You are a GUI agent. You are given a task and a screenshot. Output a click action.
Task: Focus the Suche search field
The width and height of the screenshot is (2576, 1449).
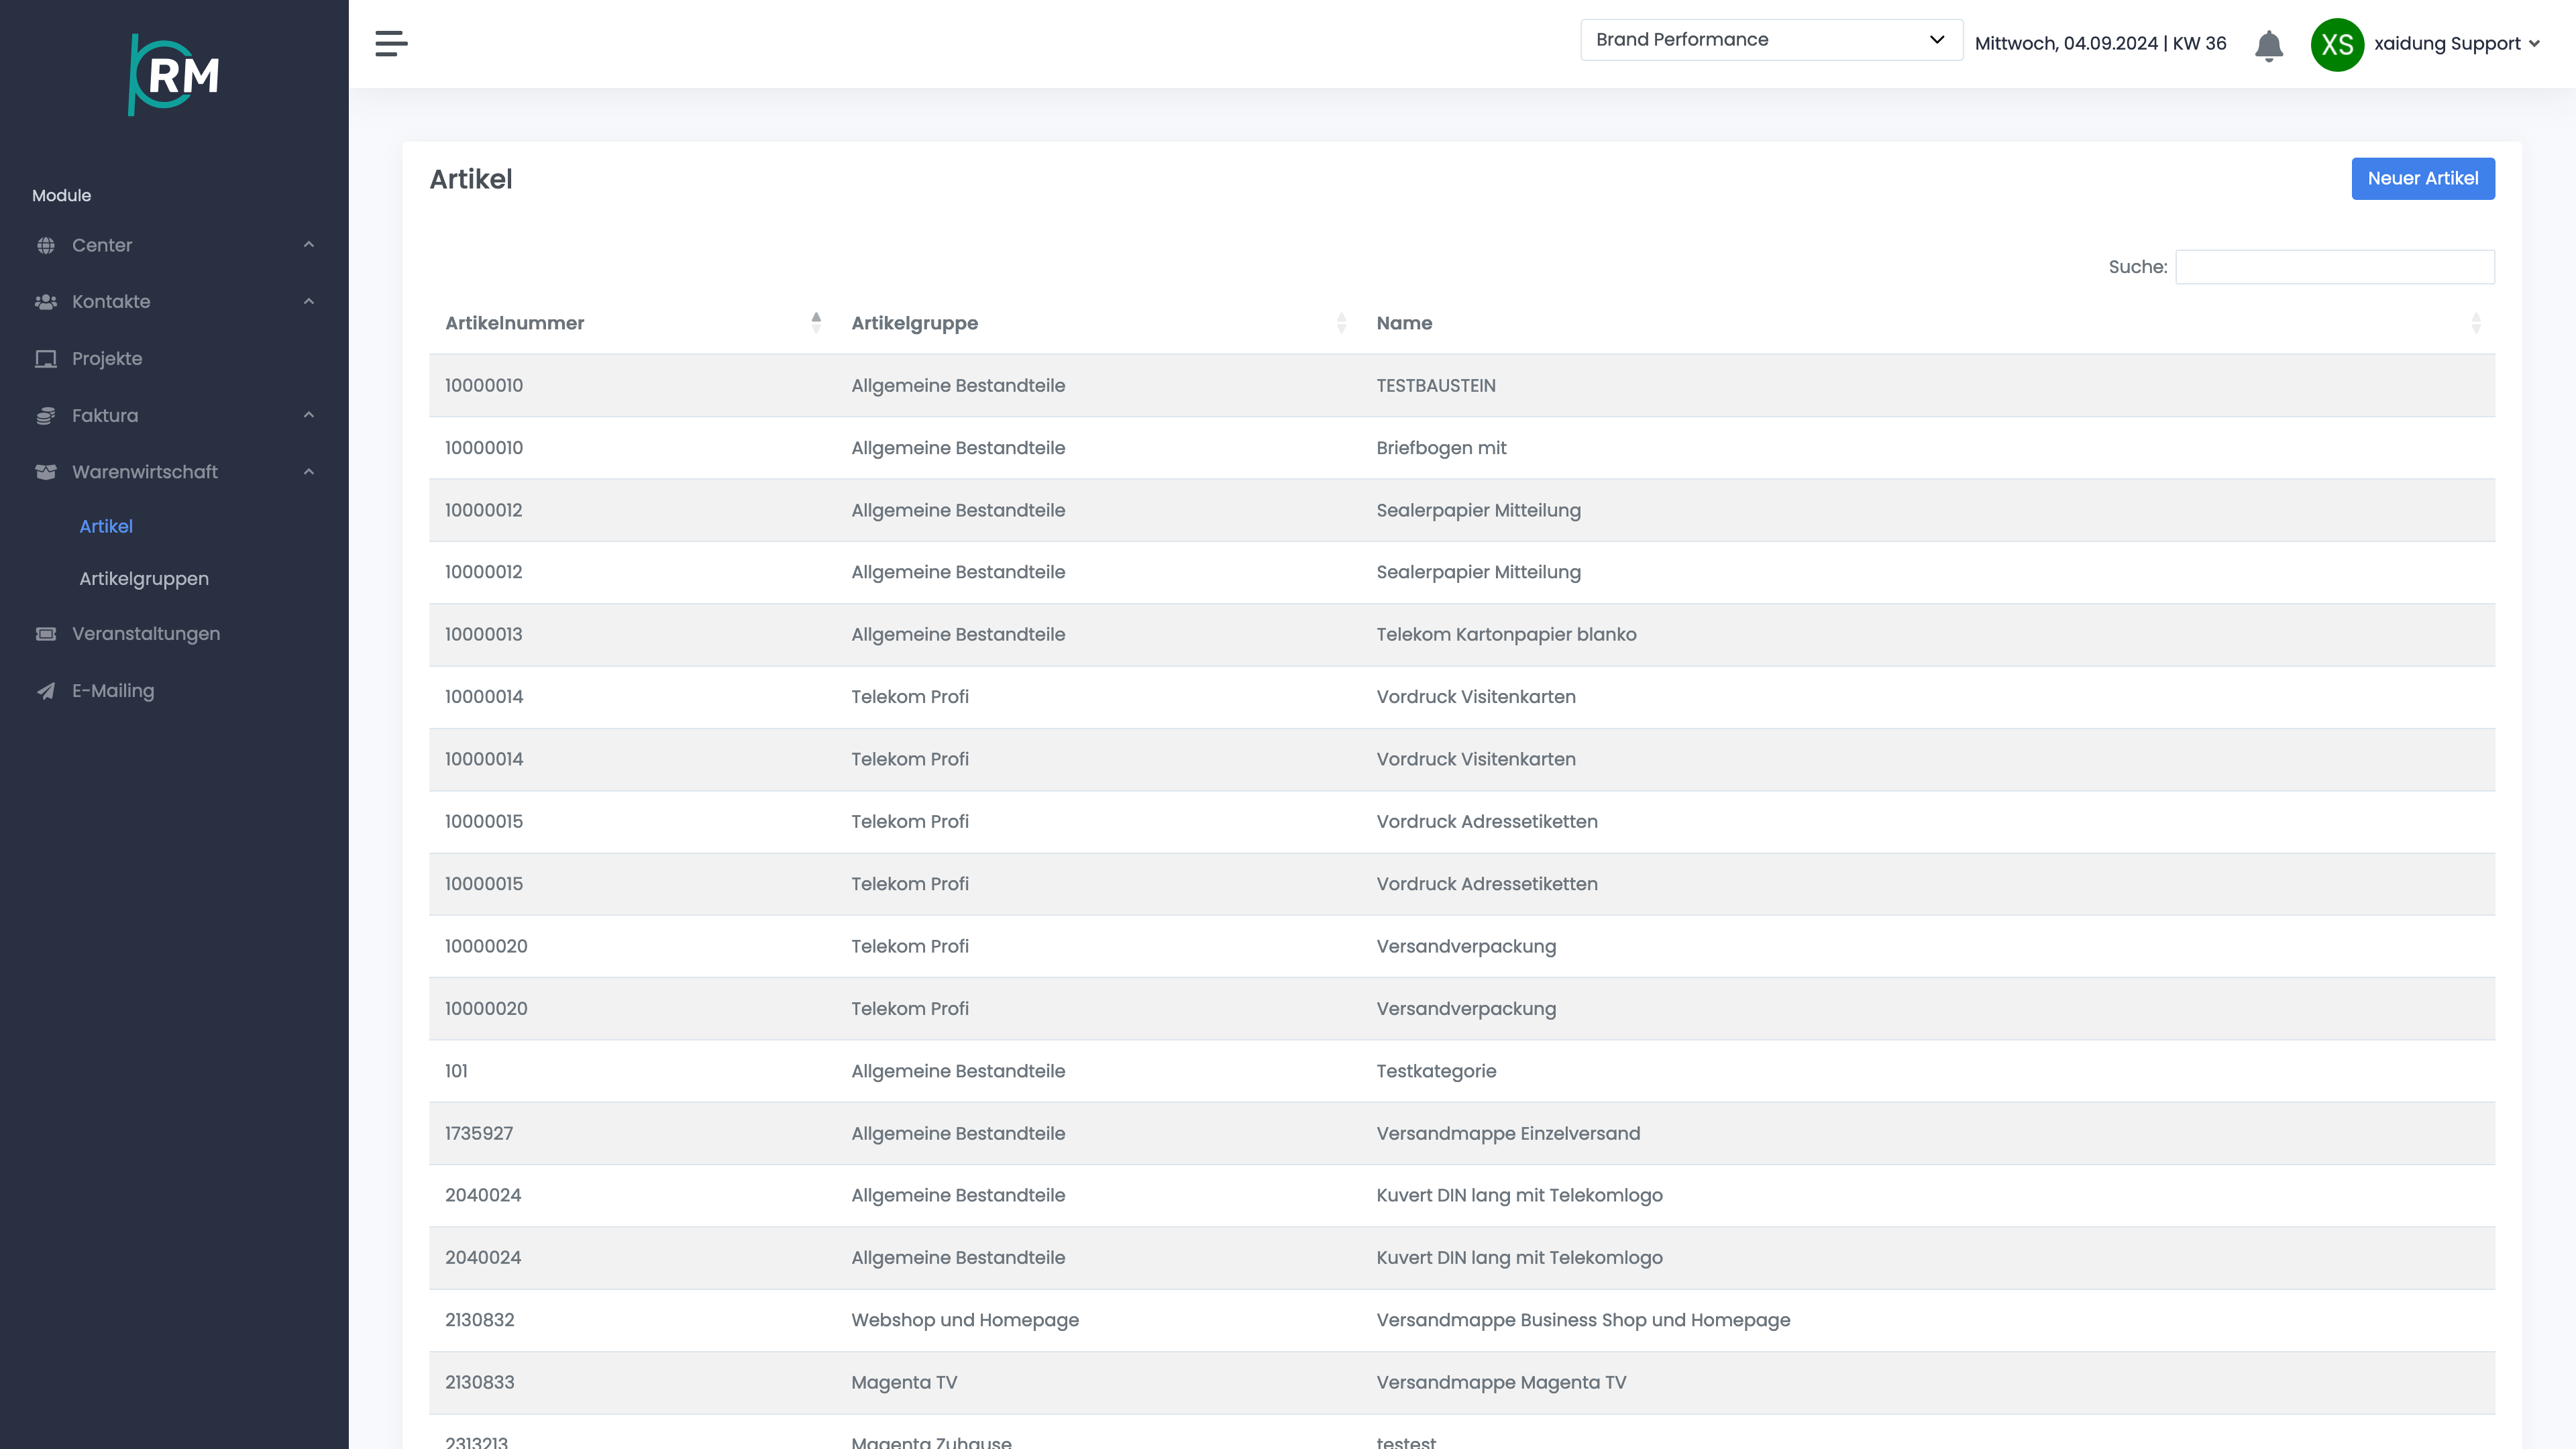point(2334,267)
